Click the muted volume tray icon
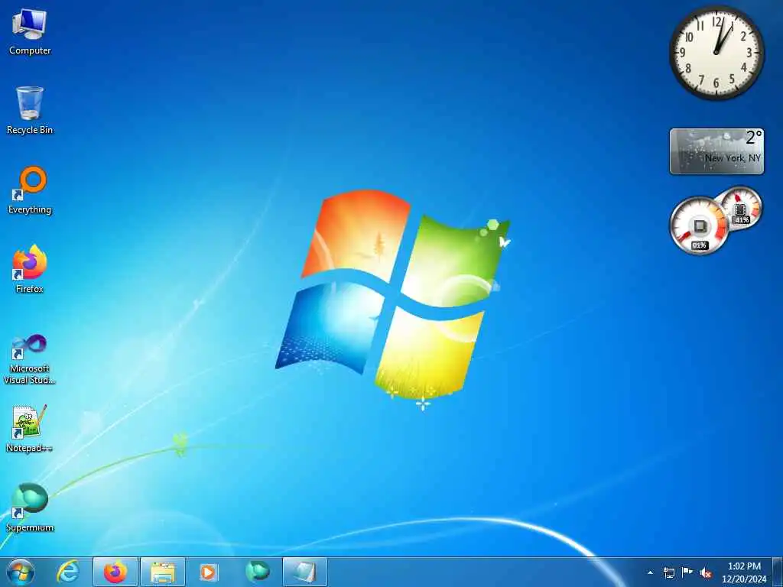 [706, 572]
